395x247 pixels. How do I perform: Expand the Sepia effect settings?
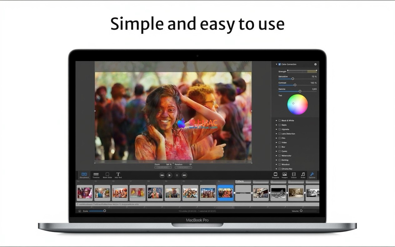point(276,125)
